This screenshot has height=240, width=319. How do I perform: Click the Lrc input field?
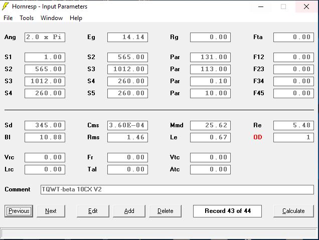[45, 169]
